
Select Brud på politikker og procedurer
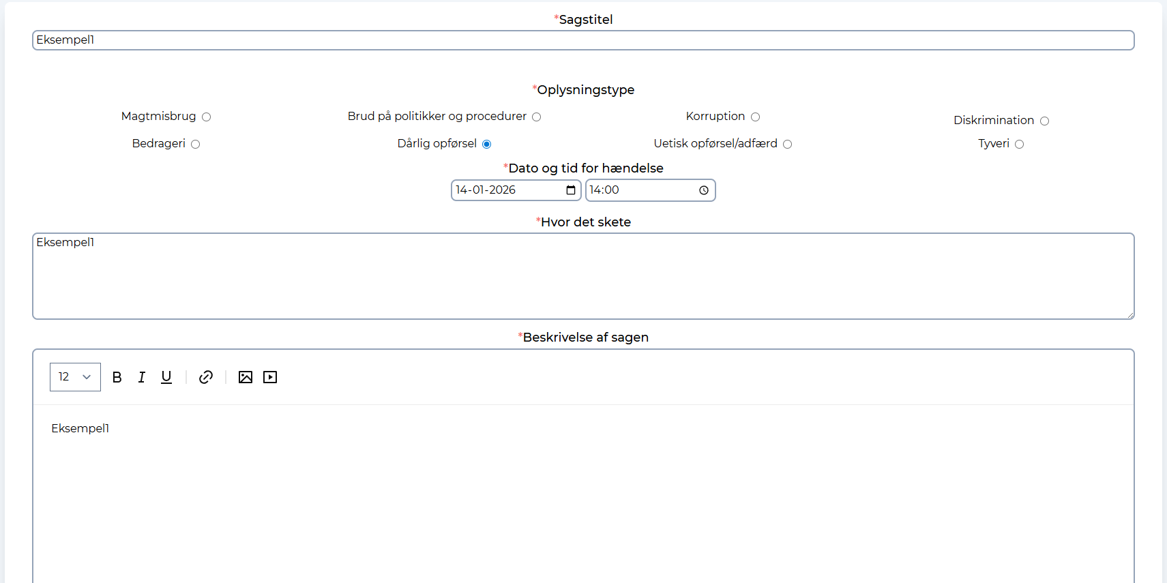tap(537, 117)
